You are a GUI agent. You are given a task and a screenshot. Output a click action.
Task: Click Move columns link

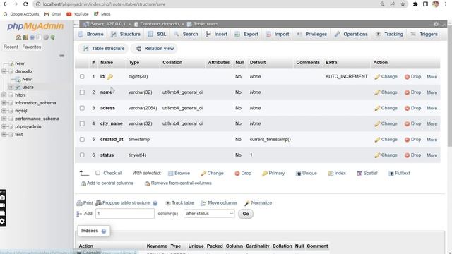point(219,203)
